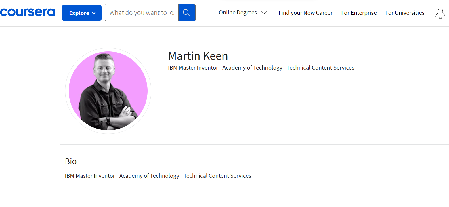Open the notifications bell
This screenshot has width=449, height=207.
pyautogui.click(x=440, y=14)
